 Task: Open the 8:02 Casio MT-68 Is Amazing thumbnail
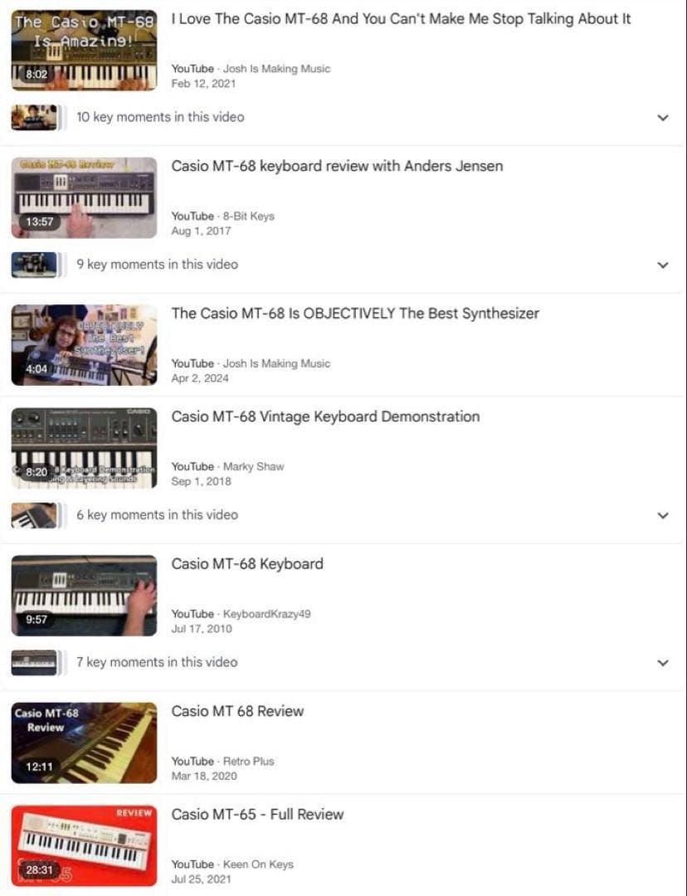84,51
